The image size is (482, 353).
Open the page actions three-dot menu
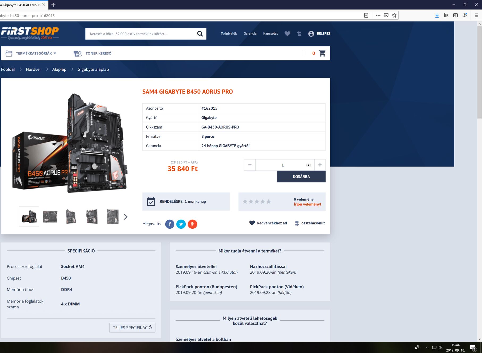378,15
